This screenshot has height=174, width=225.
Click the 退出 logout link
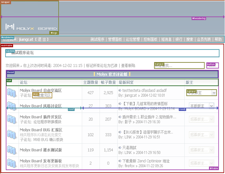click(x=42, y=39)
